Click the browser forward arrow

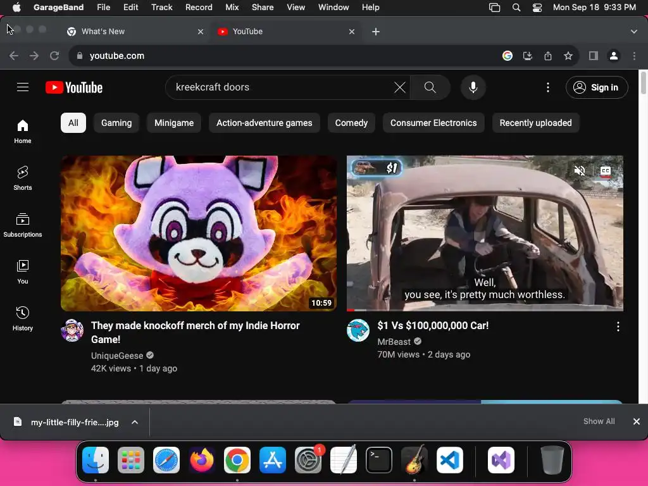tap(34, 56)
